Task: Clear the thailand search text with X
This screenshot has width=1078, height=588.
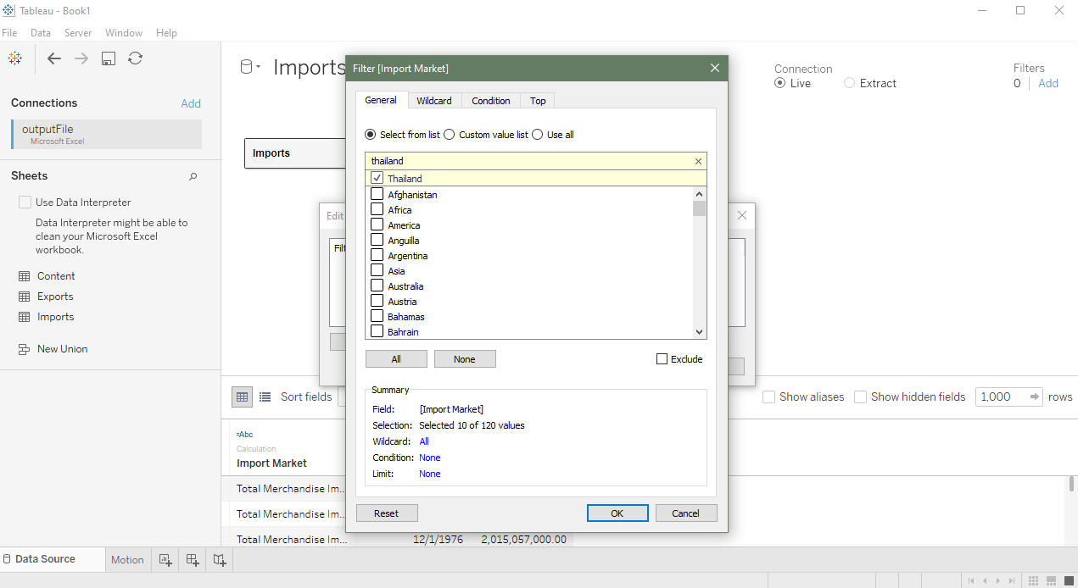Action: [698, 161]
